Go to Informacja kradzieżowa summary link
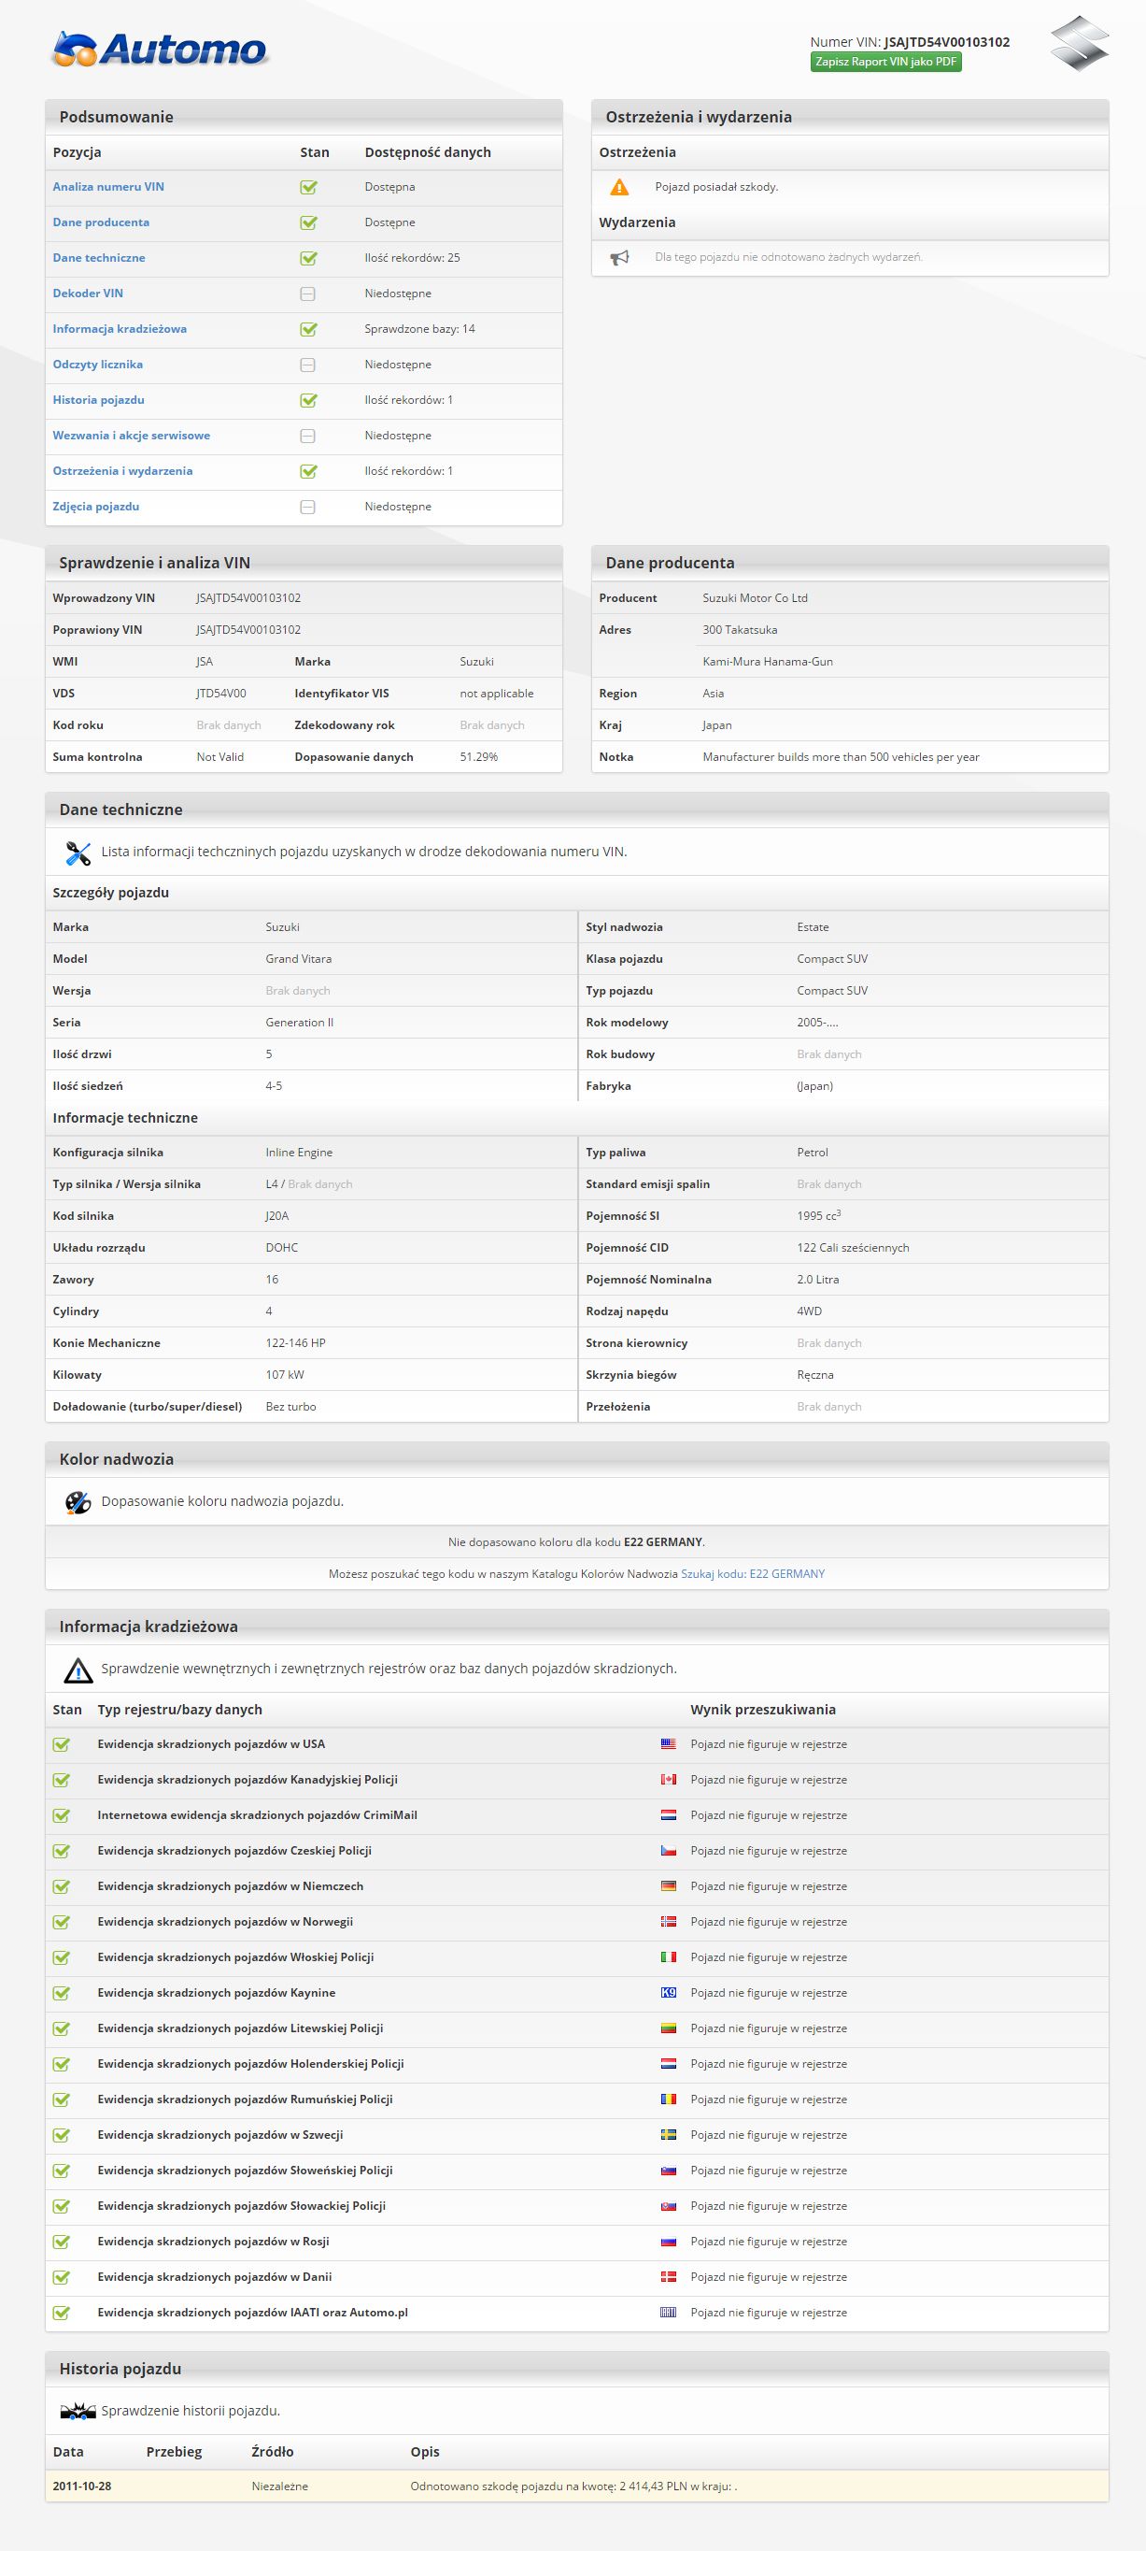 click(120, 329)
